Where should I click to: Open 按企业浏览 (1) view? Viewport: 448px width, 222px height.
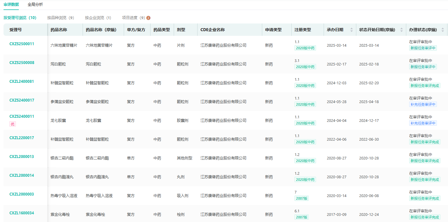pyautogui.click(x=98, y=18)
